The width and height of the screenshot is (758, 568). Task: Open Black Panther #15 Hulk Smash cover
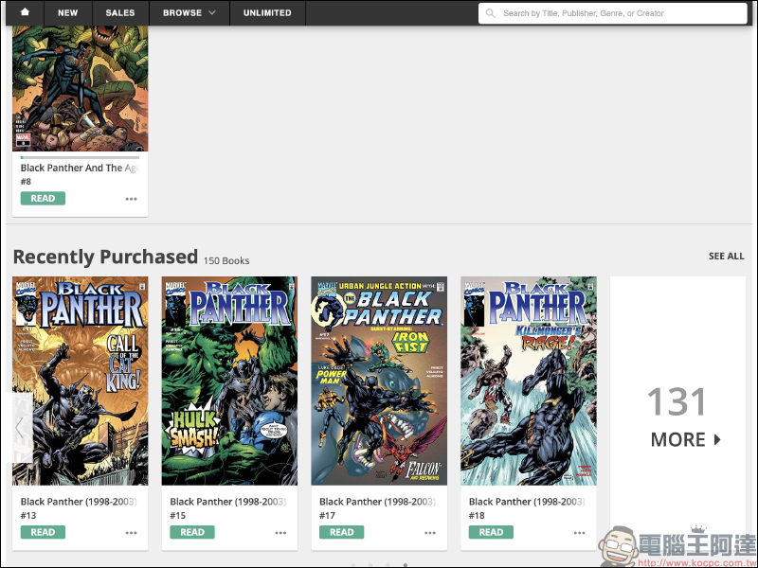click(x=229, y=381)
